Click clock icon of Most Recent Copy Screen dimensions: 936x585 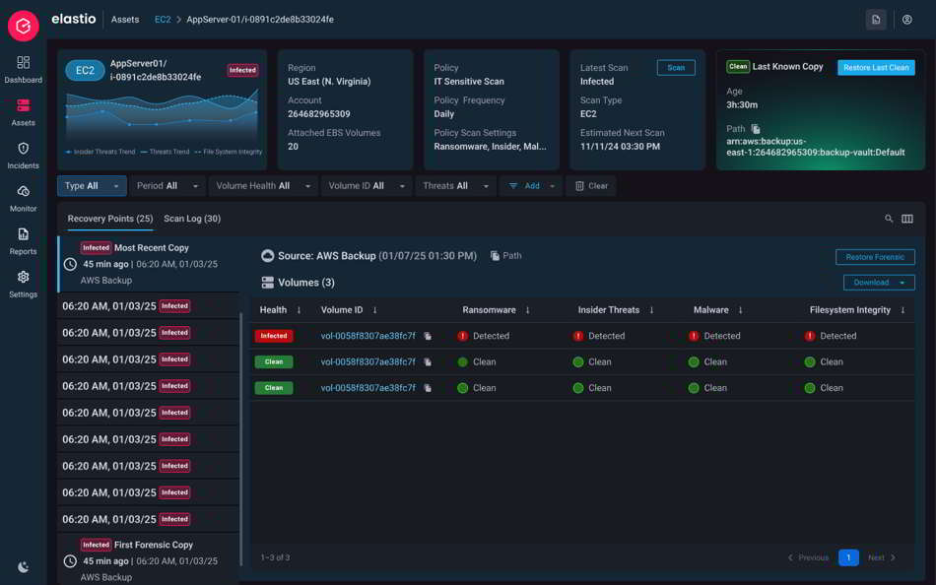tap(70, 264)
